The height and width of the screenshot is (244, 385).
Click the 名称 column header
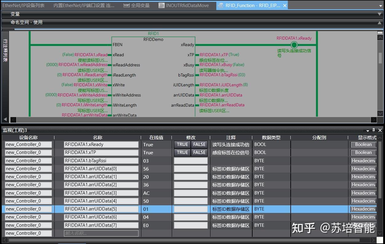click(x=98, y=138)
